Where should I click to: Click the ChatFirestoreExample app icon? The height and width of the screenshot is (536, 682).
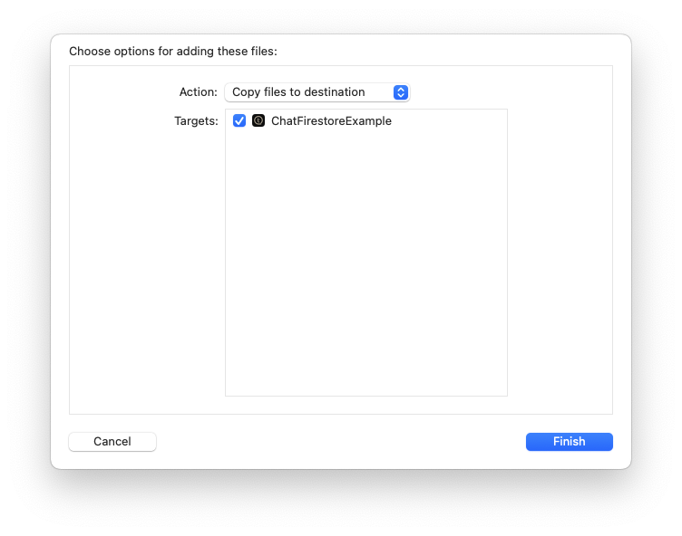[x=258, y=120]
